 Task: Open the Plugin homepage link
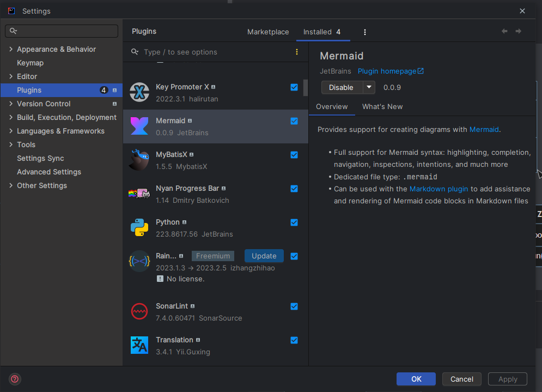pos(387,71)
